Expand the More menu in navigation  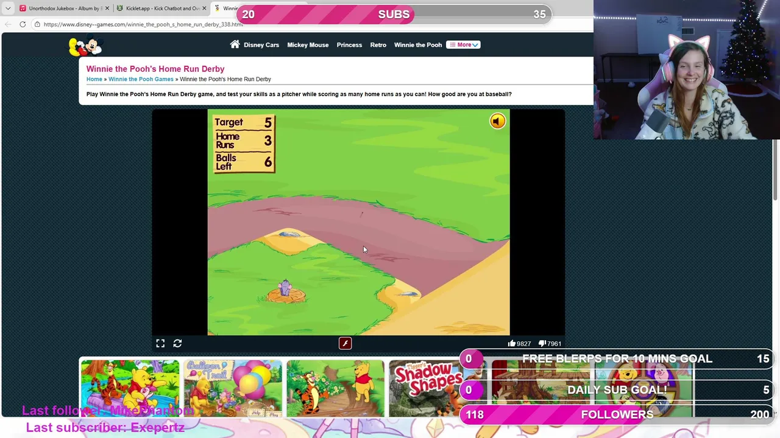tap(463, 45)
